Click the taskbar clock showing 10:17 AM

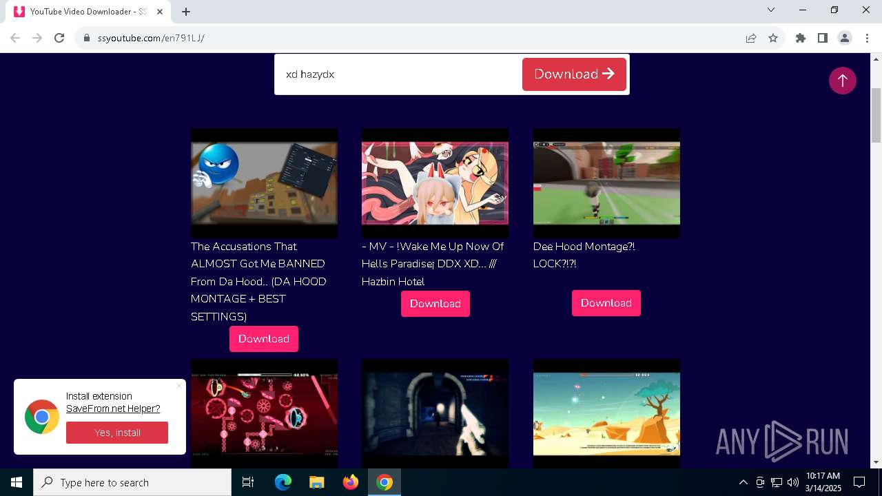(x=823, y=482)
